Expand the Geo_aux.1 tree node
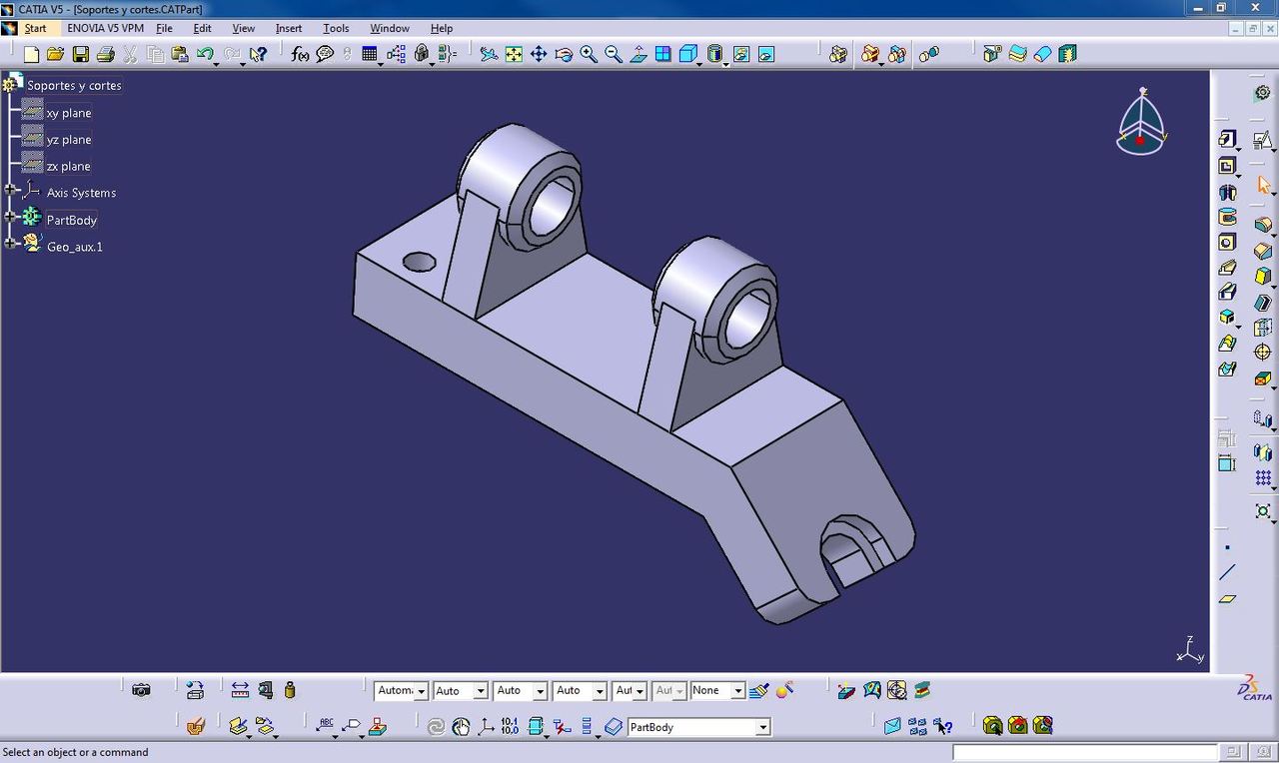The width and height of the screenshot is (1279, 763). pyautogui.click(x=10, y=243)
